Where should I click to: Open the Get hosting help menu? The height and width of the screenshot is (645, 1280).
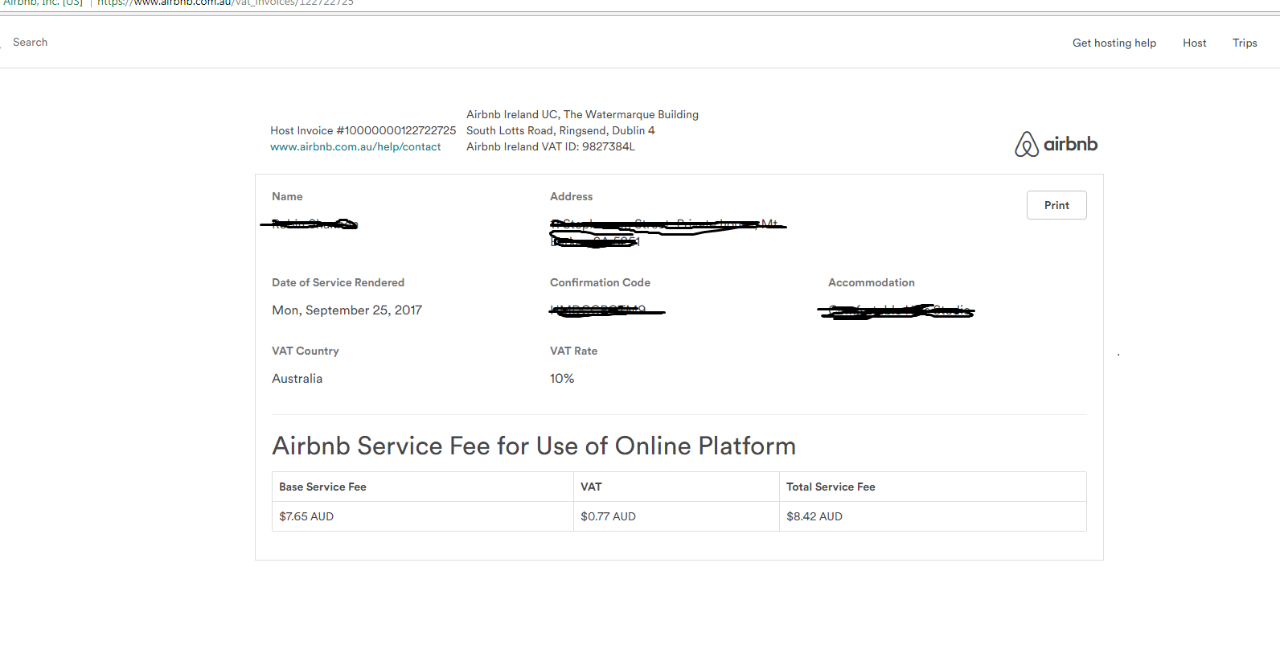pos(1114,43)
